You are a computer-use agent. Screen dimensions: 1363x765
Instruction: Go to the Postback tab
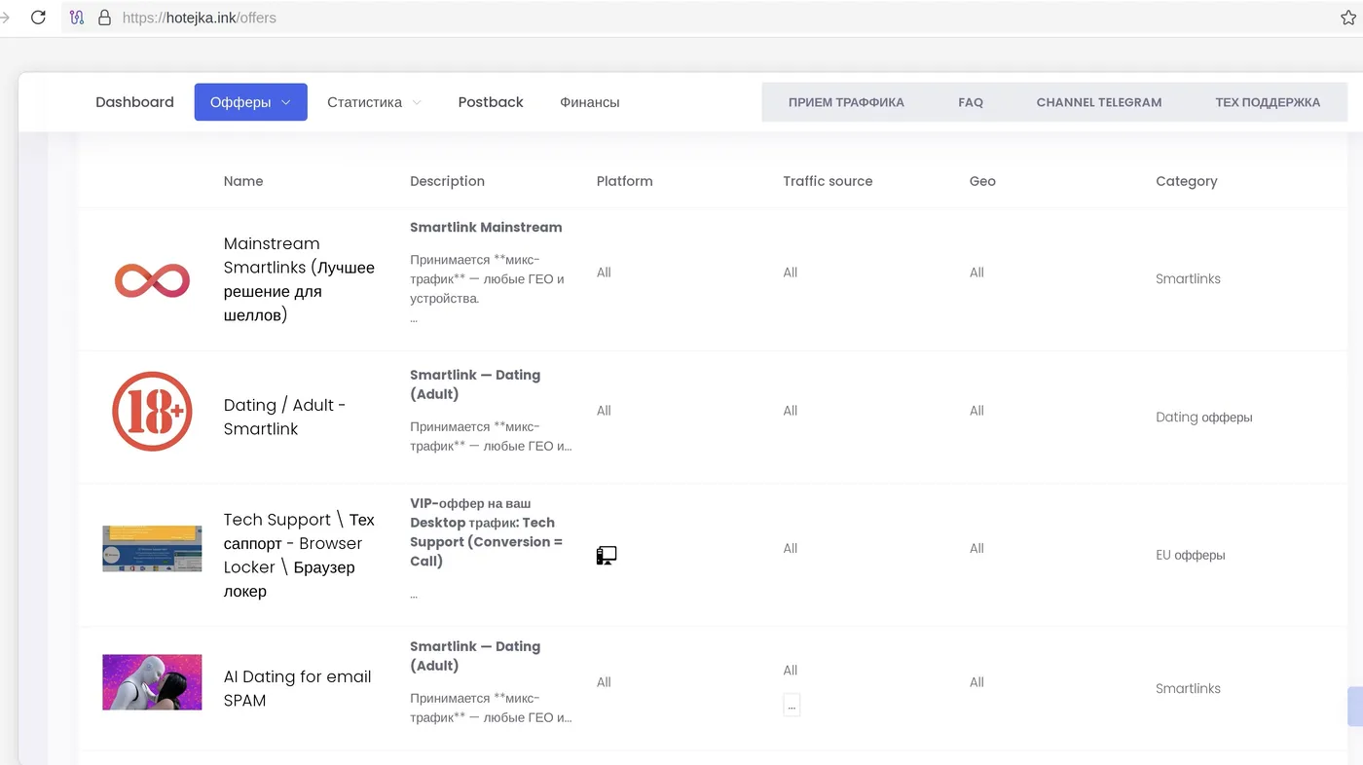point(491,102)
